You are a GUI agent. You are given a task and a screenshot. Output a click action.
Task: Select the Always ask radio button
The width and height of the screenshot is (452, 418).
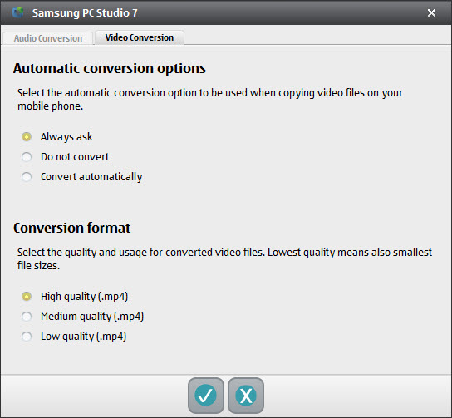[x=27, y=136]
